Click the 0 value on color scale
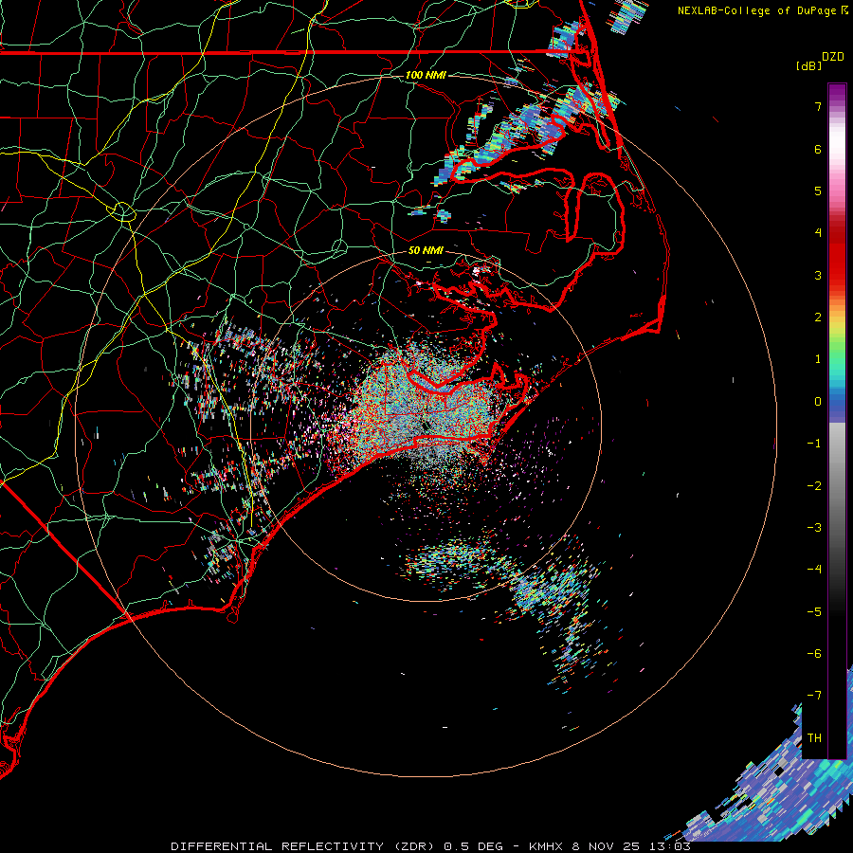 (x=818, y=402)
